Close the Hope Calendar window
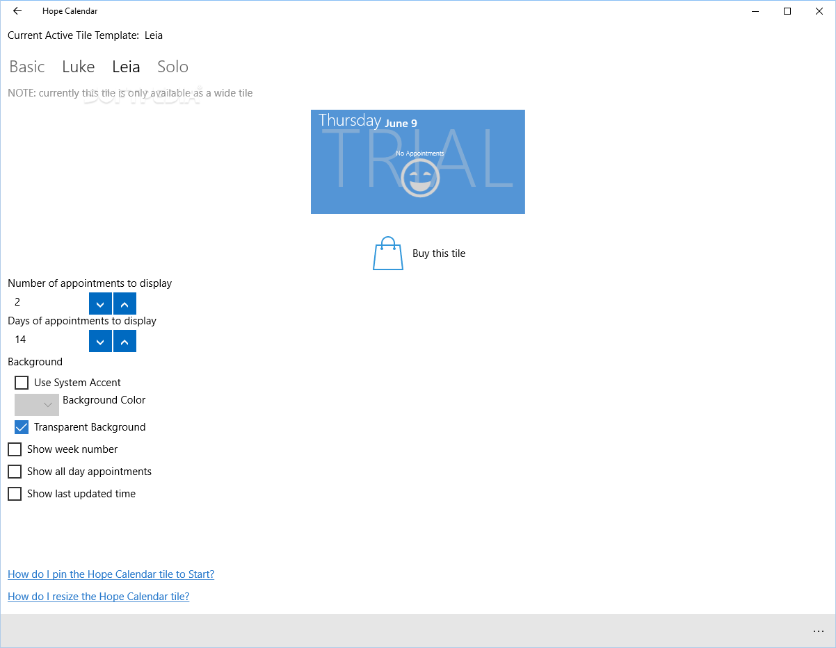Image resolution: width=836 pixels, height=648 pixels. point(819,11)
